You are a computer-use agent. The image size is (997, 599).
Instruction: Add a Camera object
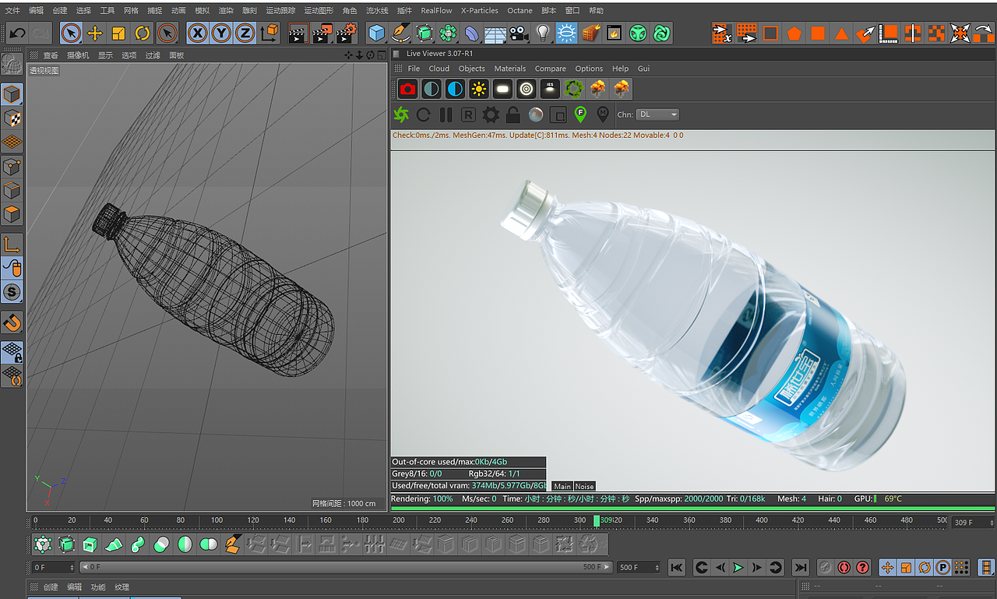point(519,33)
